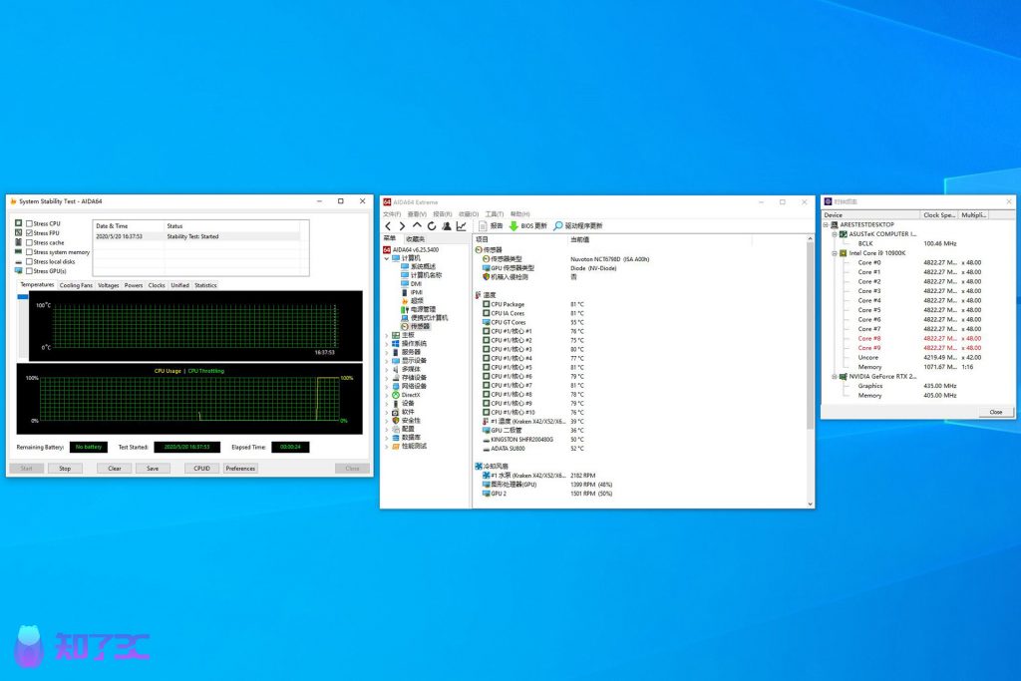Click the AIDA64 Extreme vertical scrollbar

810,336
